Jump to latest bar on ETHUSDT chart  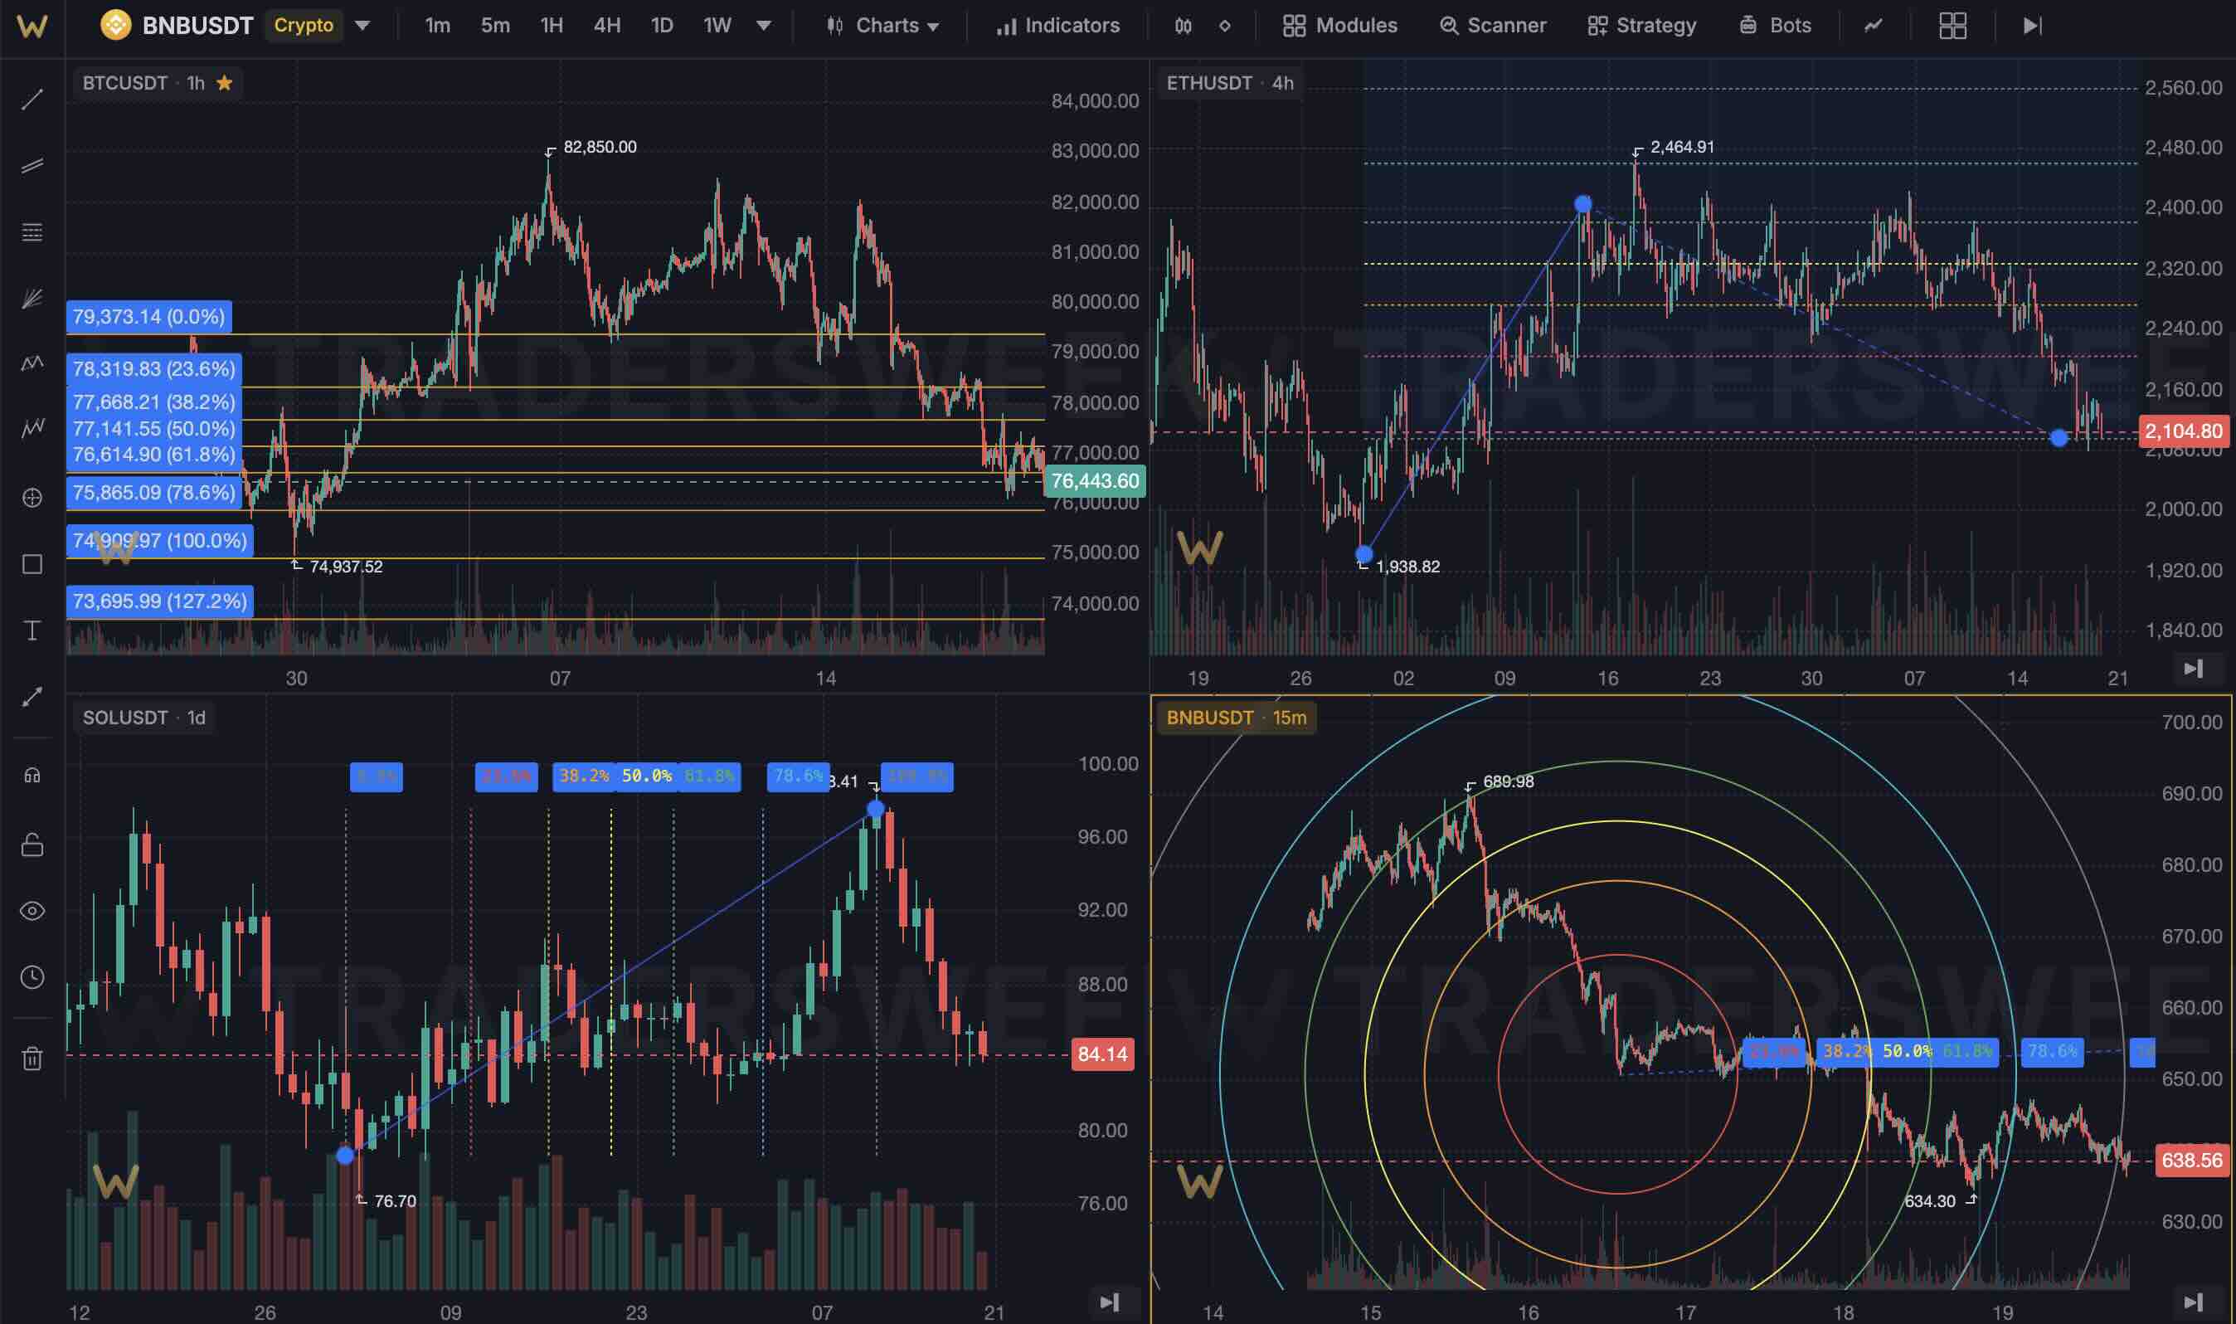pos(2193,669)
